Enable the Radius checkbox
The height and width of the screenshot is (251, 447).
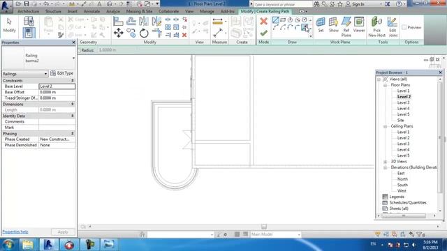[x=80, y=50]
